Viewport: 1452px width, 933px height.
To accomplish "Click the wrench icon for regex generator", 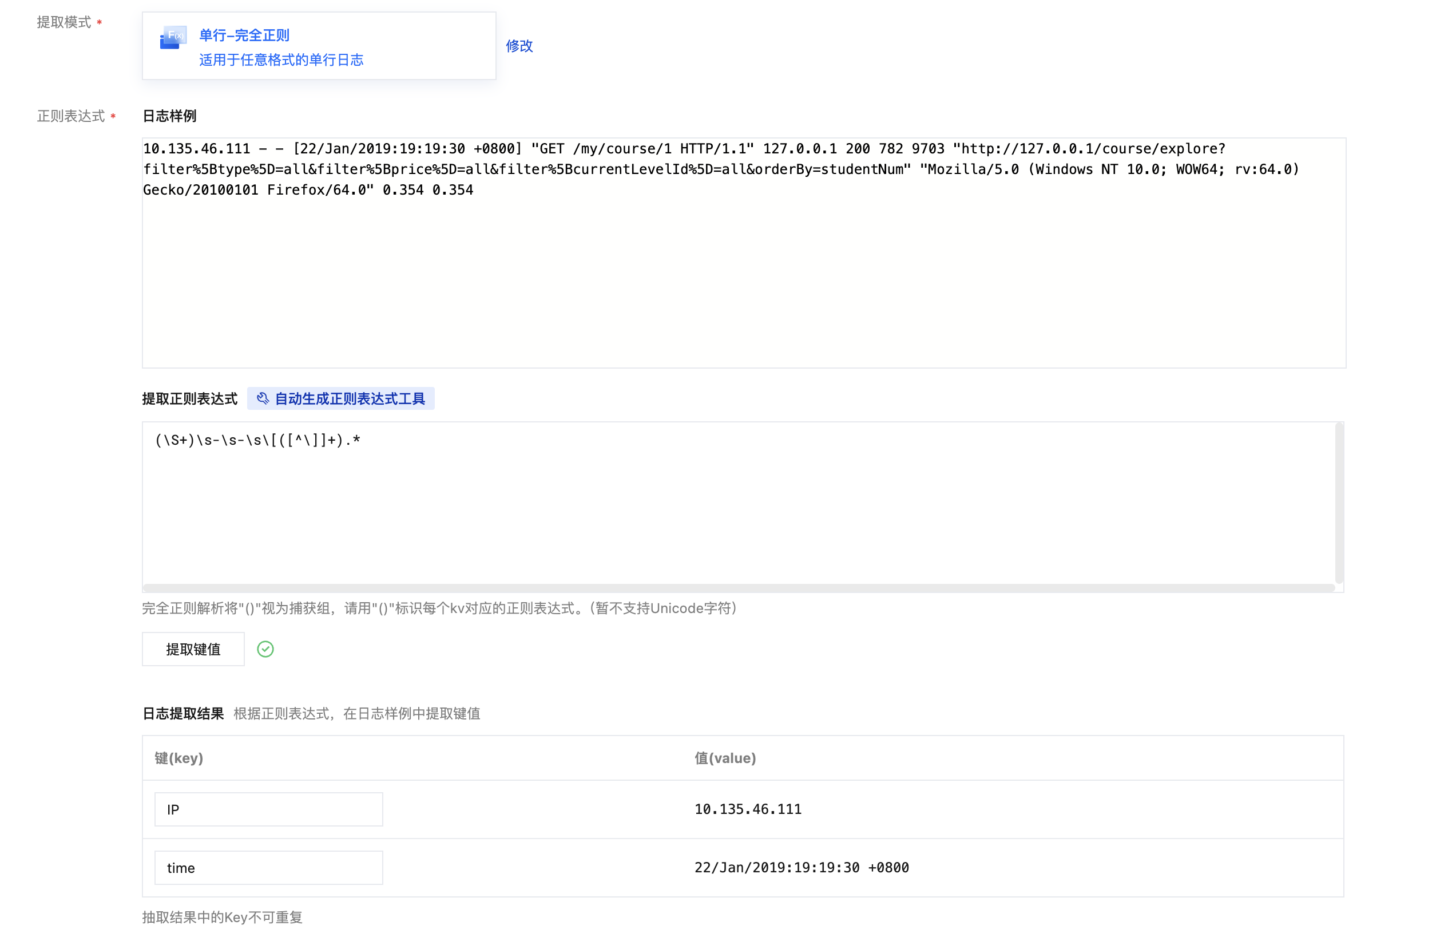I will pos(263,398).
